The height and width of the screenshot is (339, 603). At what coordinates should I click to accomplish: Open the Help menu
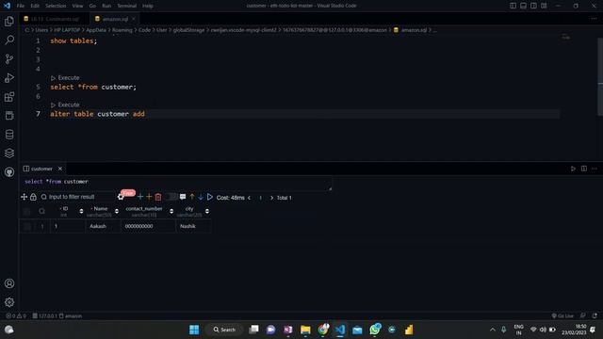click(148, 6)
